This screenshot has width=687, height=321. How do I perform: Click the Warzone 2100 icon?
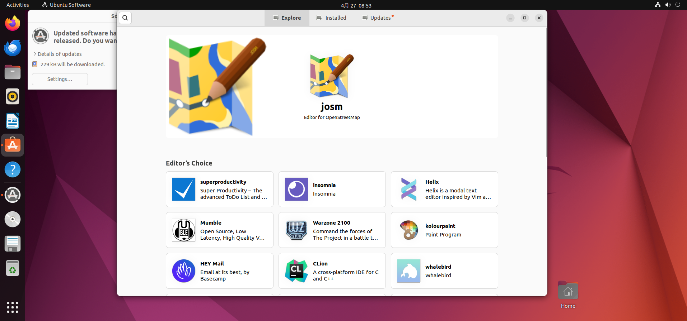tap(296, 230)
